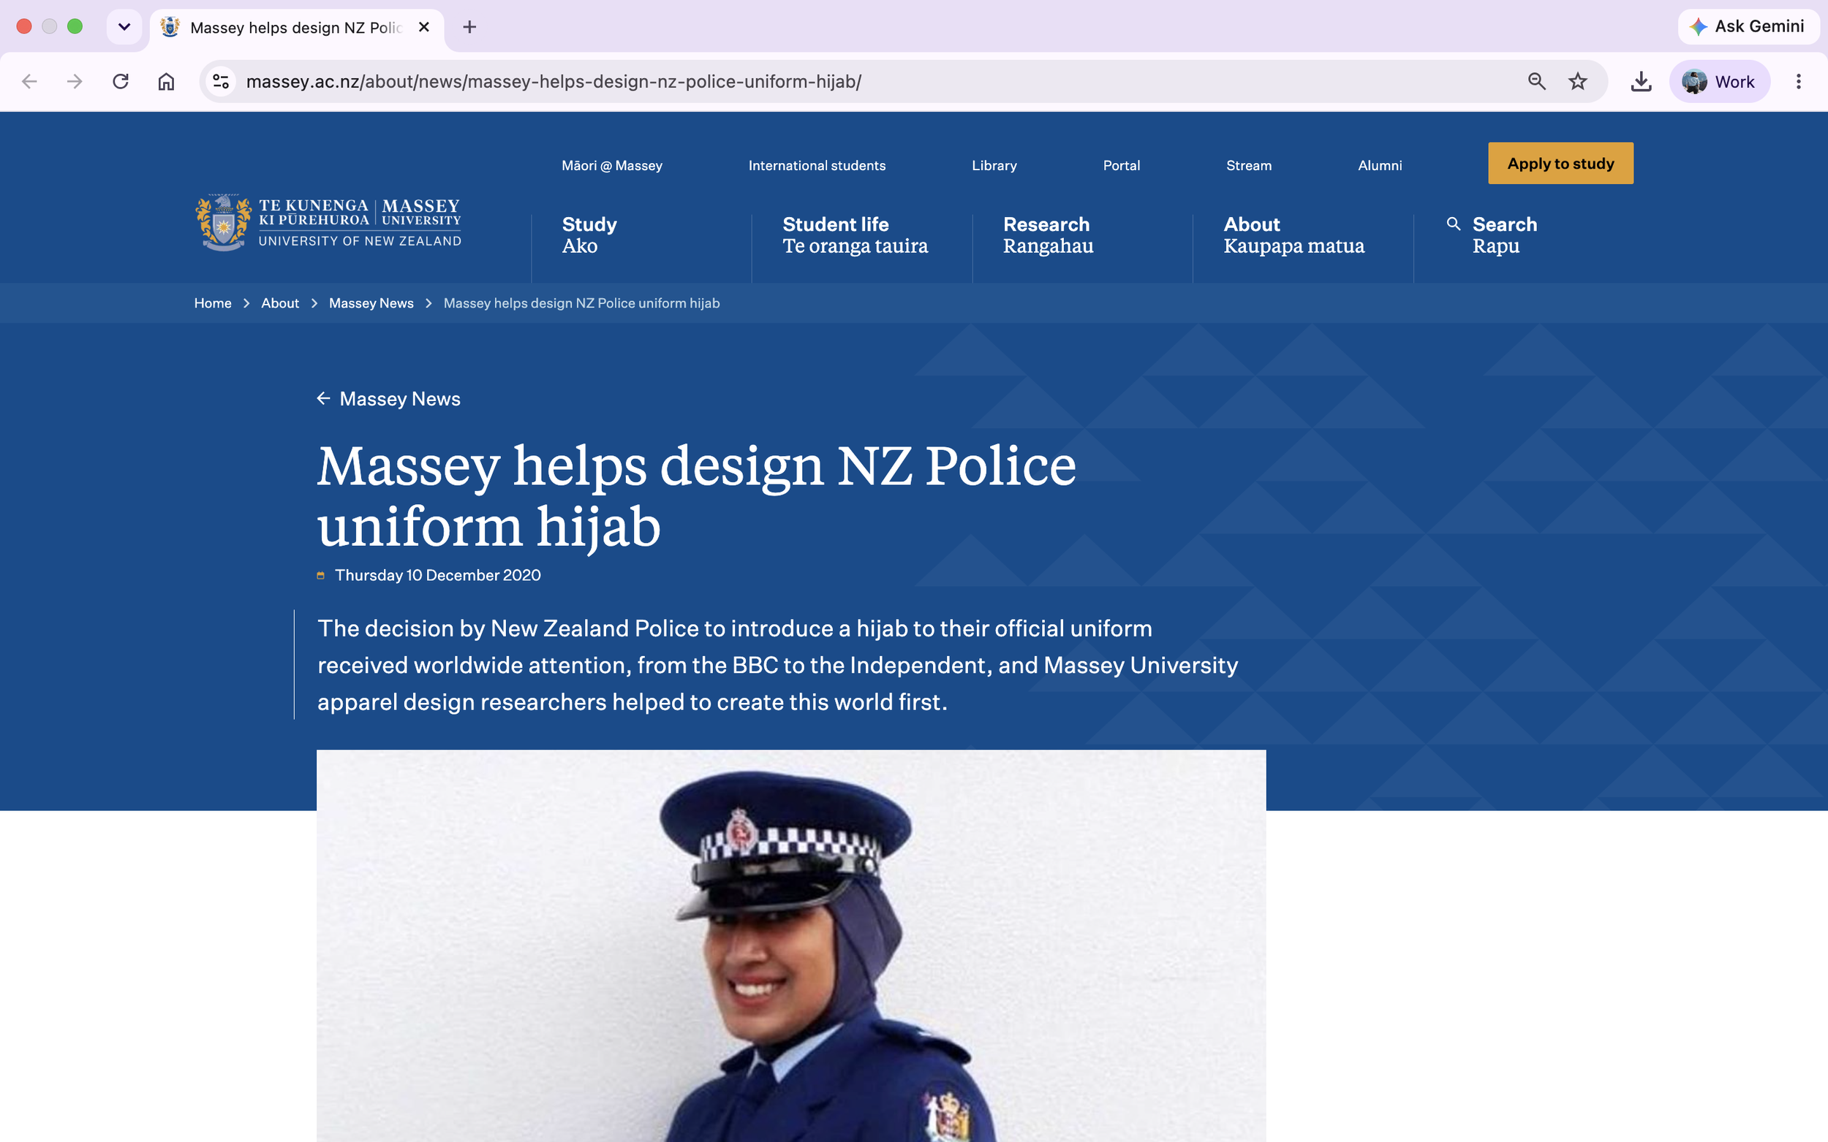Open the International students link
Image resolution: width=1828 pixels, height=1142 pixels.
pos(817,165)
